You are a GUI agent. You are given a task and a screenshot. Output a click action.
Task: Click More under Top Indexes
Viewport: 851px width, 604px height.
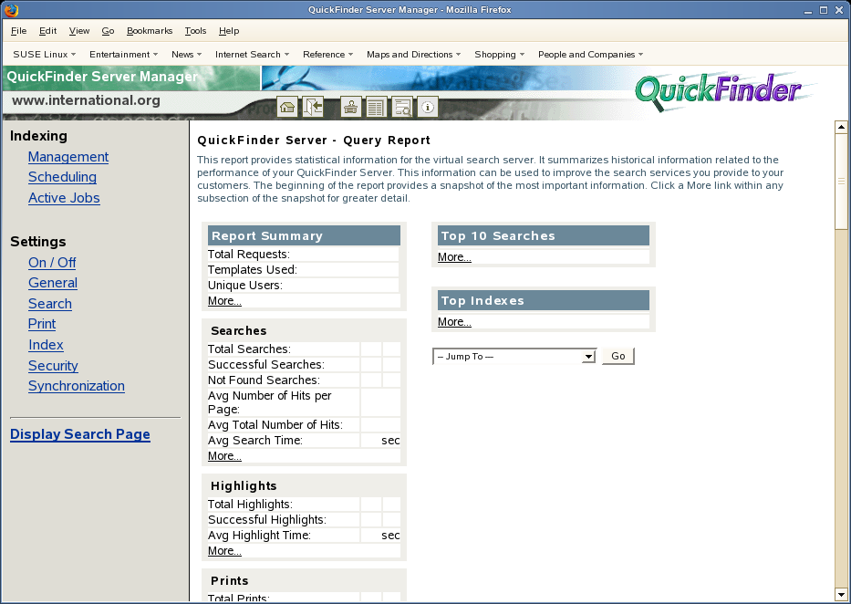tap(454, 322)
